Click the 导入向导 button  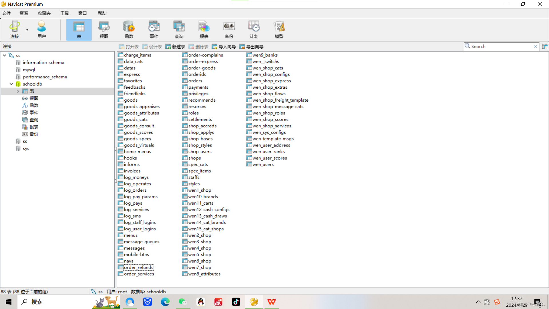[224, 47]
